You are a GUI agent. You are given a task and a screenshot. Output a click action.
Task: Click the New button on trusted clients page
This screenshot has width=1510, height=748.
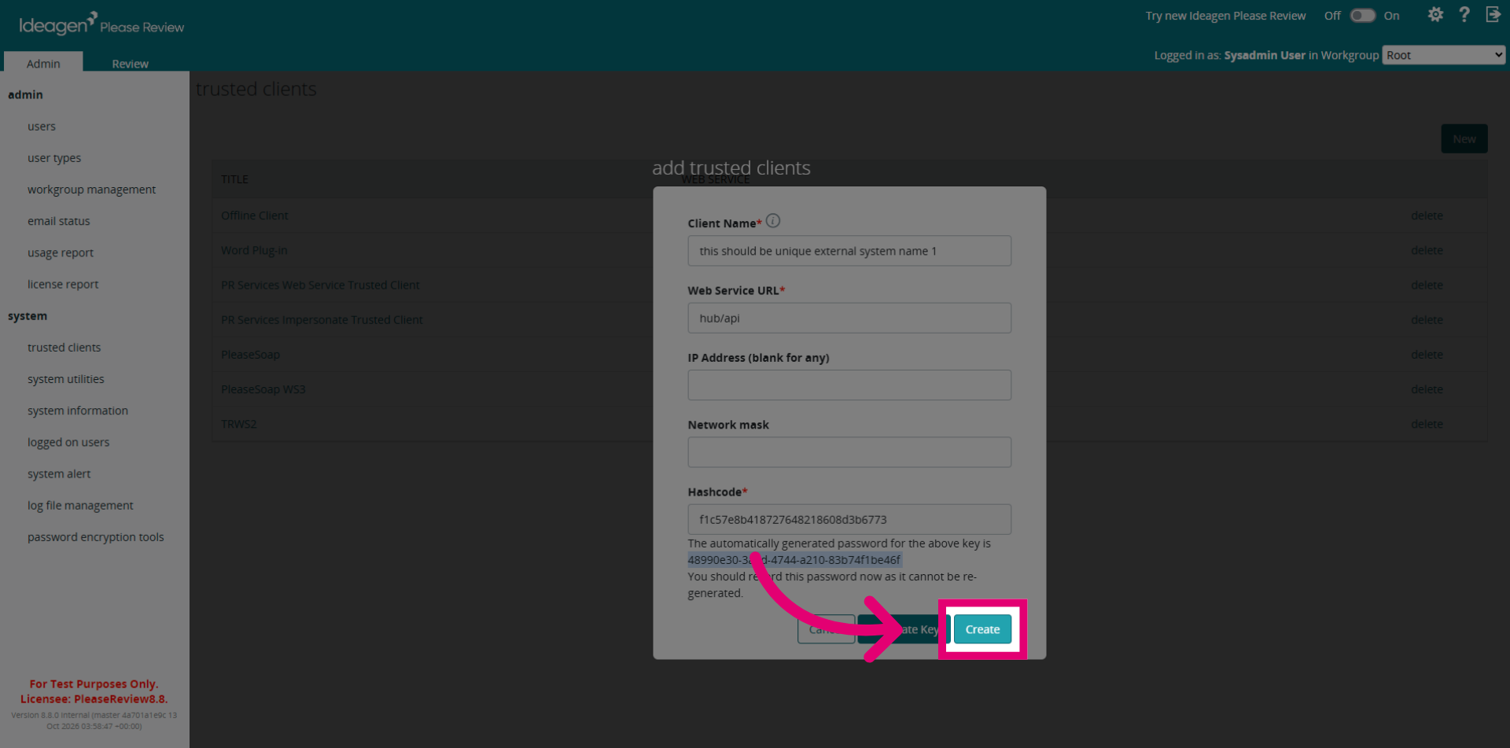[x=1464, y=138]
